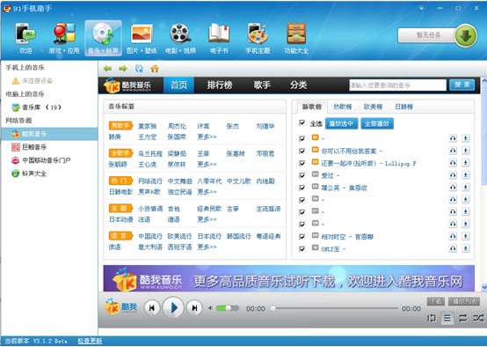Expand 更多>> in the 语言 row

point(207,247)
